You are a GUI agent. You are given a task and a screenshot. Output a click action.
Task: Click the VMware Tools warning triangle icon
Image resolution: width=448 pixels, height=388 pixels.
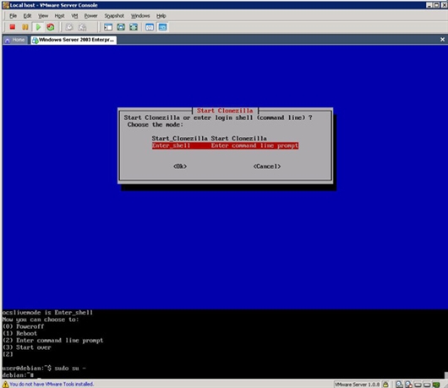point(5,384)
